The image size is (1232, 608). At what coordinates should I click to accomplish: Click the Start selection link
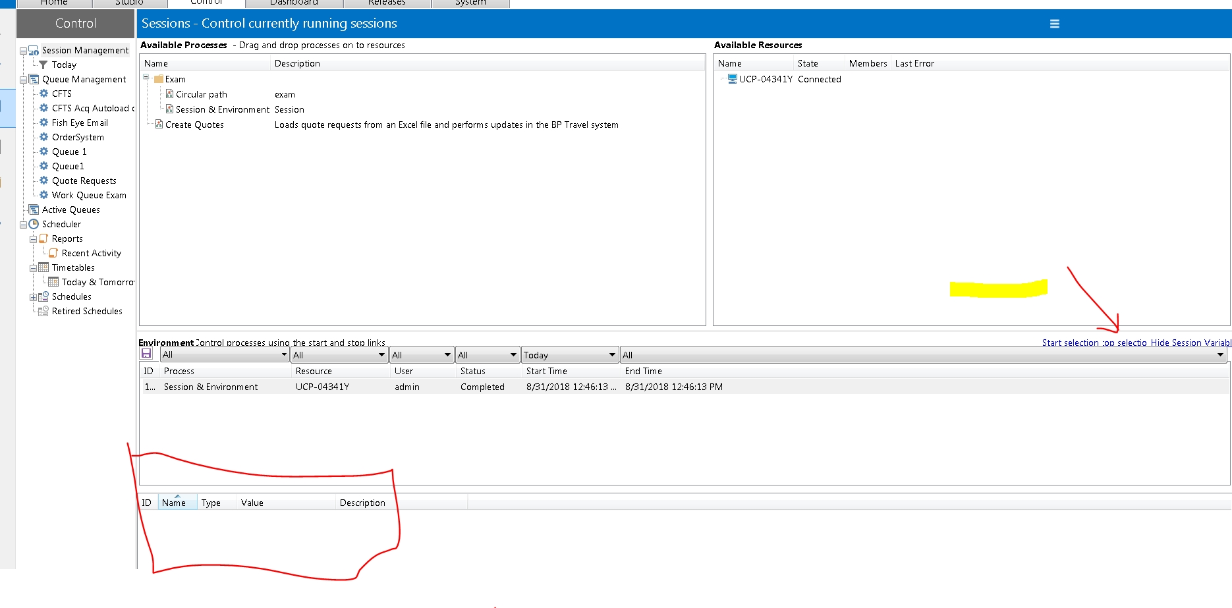click(x=1070, y=343)
